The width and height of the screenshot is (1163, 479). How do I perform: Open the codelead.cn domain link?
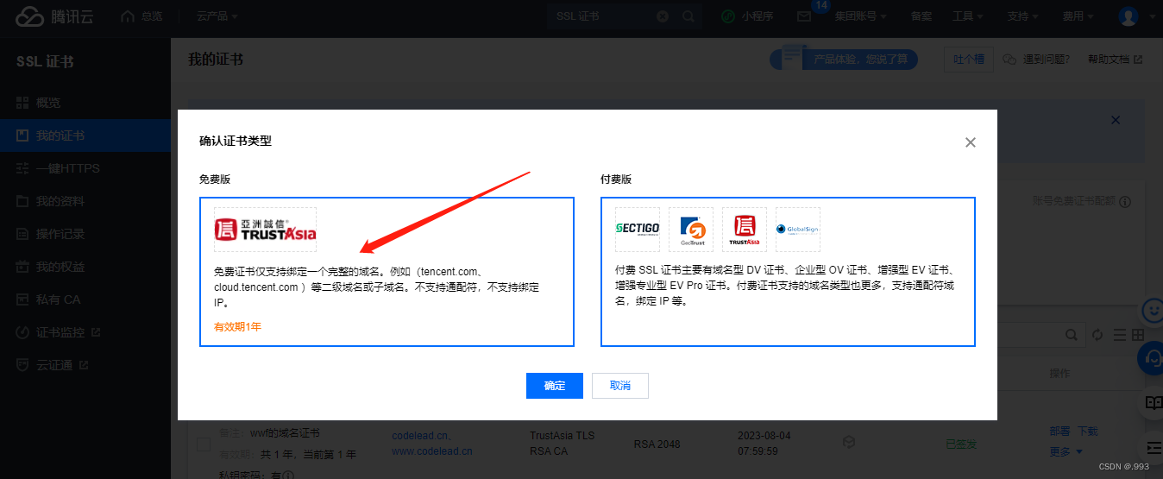coord(421,435)
